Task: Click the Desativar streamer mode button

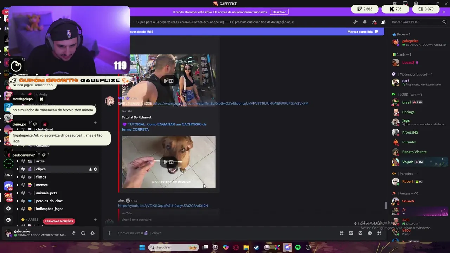Action: click(x=279, y=12)
